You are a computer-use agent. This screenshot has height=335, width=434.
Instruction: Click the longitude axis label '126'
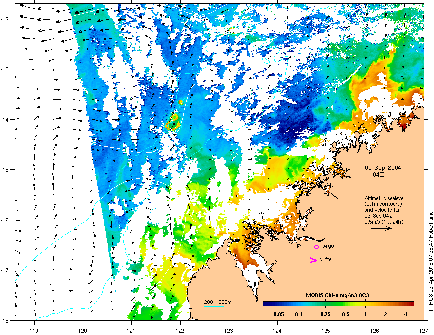pyautogui.click(x=375, y=330)
